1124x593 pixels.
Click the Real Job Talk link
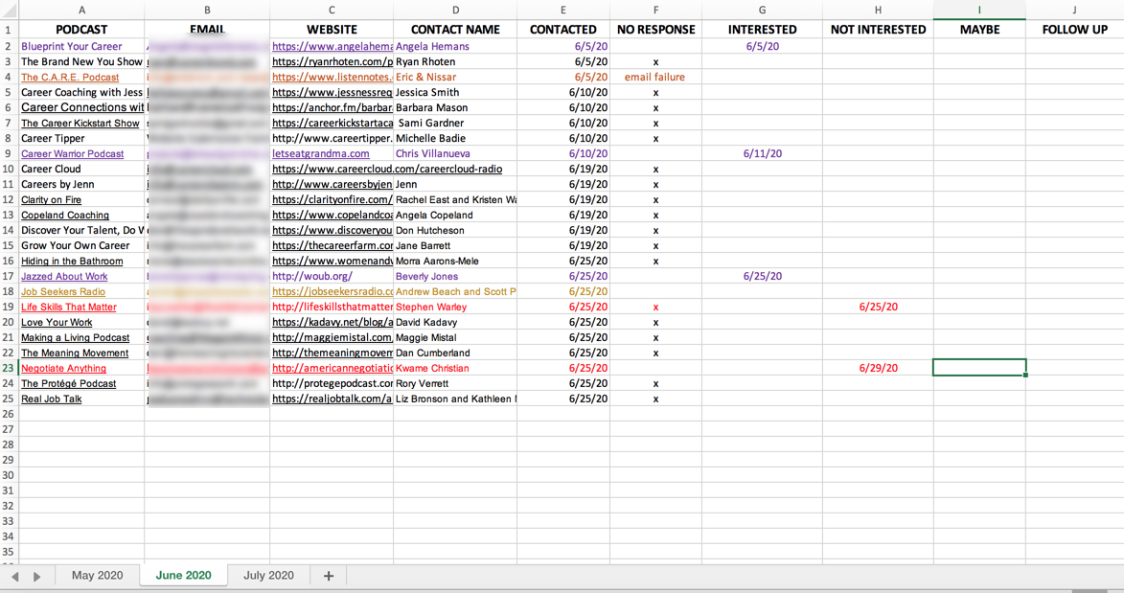click(x=52, y=399)
